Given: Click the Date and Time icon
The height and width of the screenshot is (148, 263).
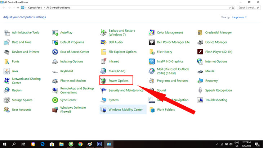Looking at the screenshot, I should pos(7,42).
